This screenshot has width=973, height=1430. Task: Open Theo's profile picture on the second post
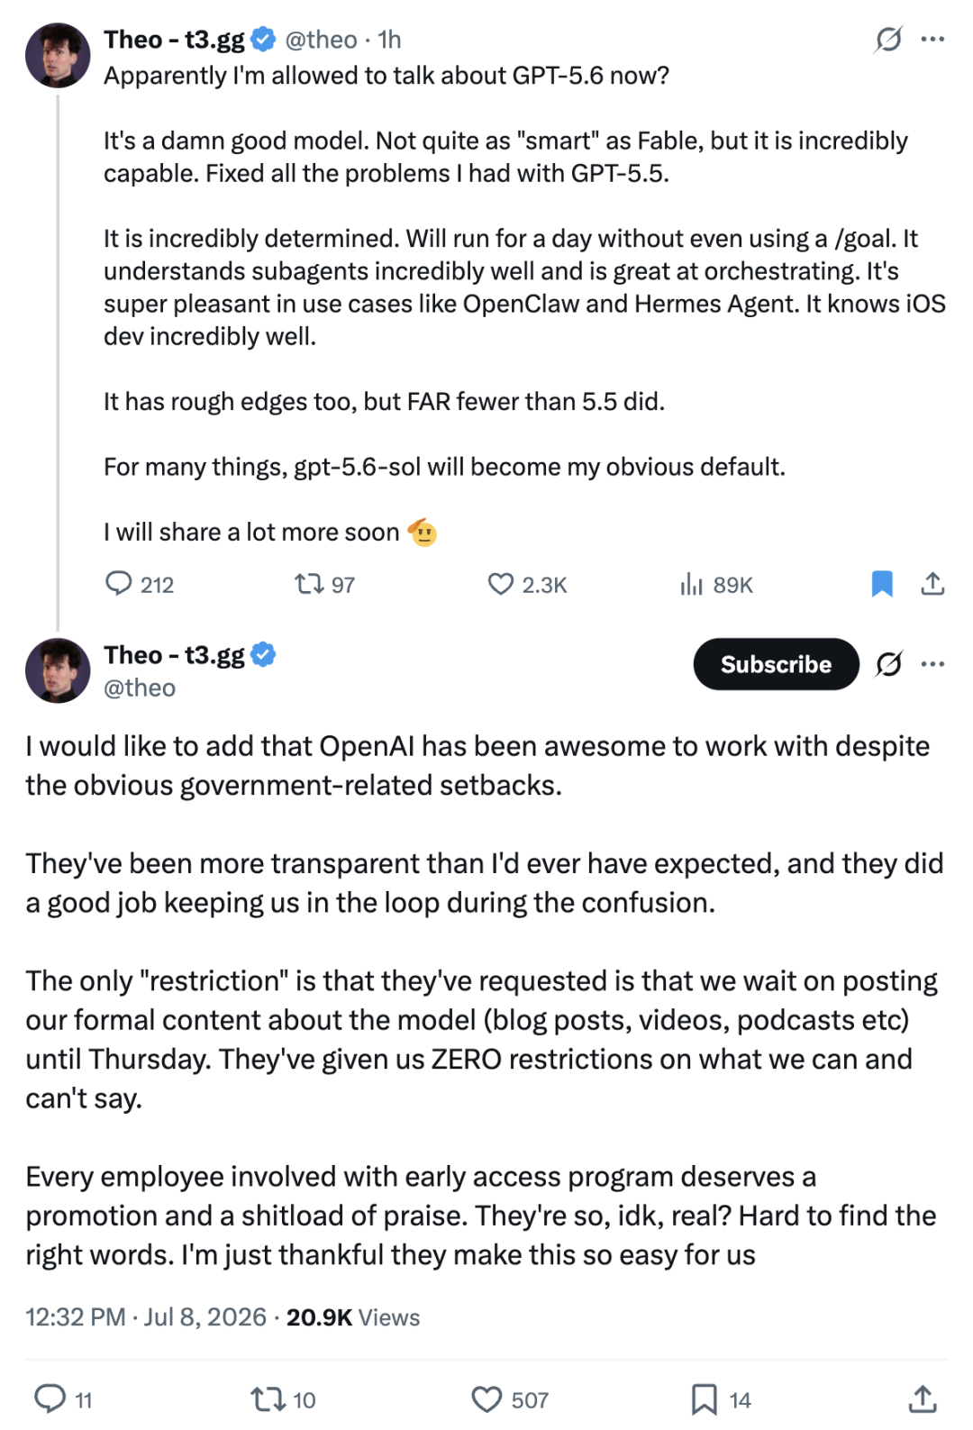click(x=58, y=670)
